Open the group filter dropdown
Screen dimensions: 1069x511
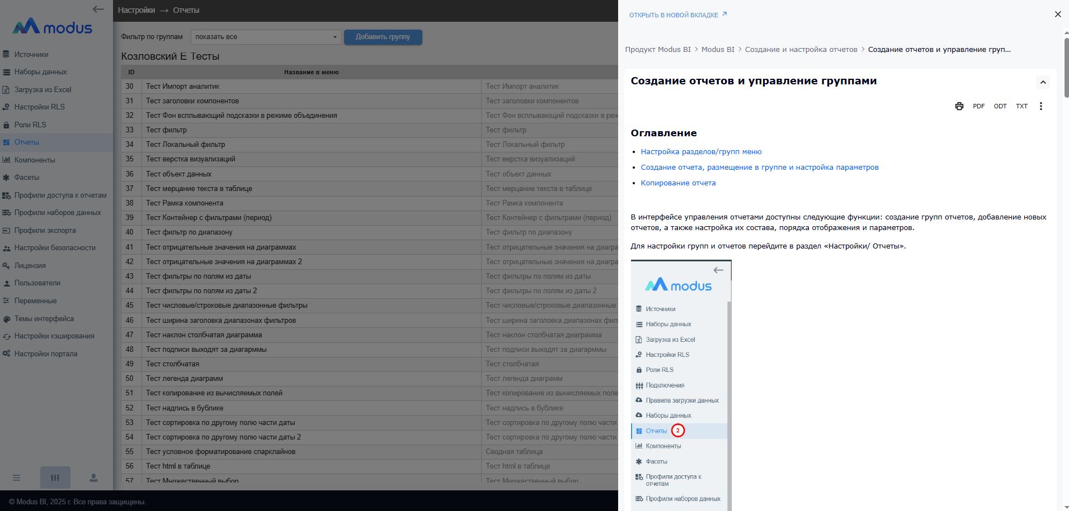[266, 37]
